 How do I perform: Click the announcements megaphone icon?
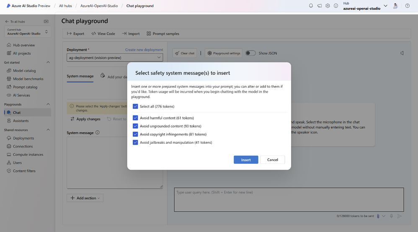(x=319, y=6)
